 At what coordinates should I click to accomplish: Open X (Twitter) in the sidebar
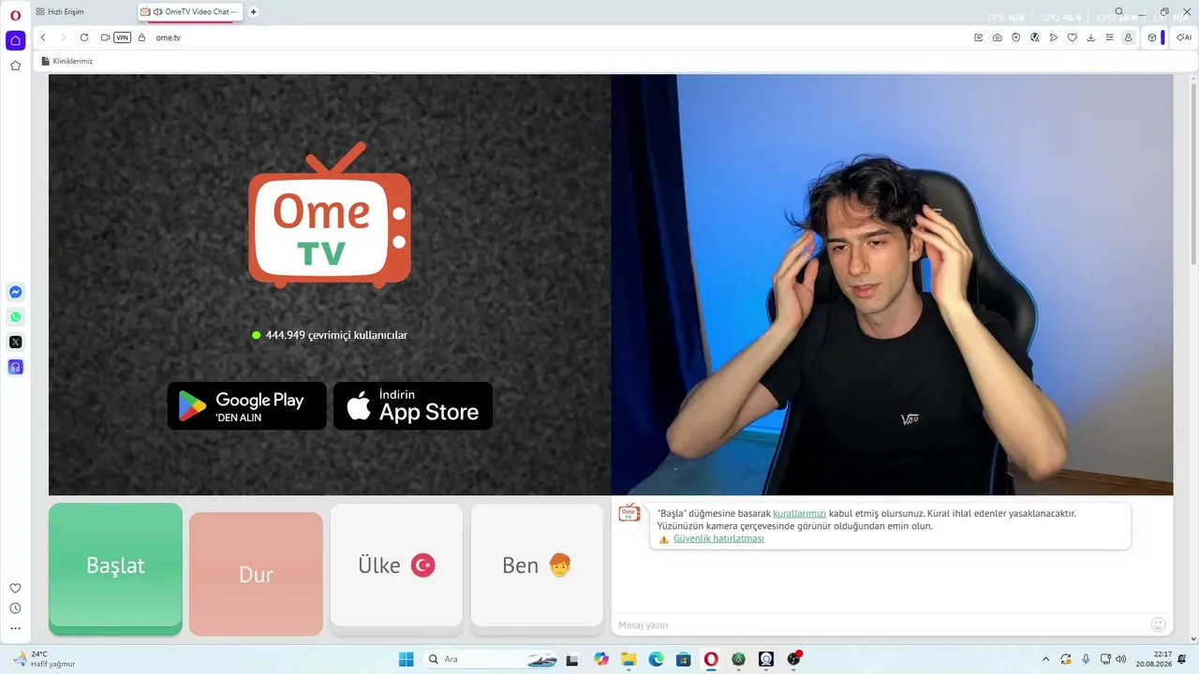[15, 343]
